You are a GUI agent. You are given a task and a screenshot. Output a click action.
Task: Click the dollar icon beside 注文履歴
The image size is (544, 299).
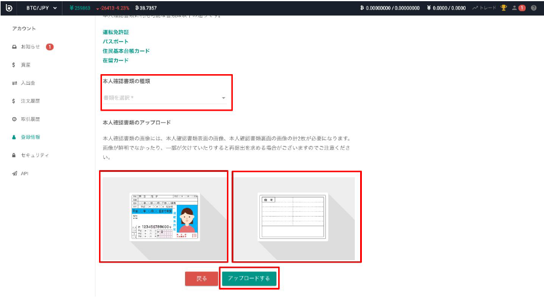pyautogui.click(x=14, y=101)
